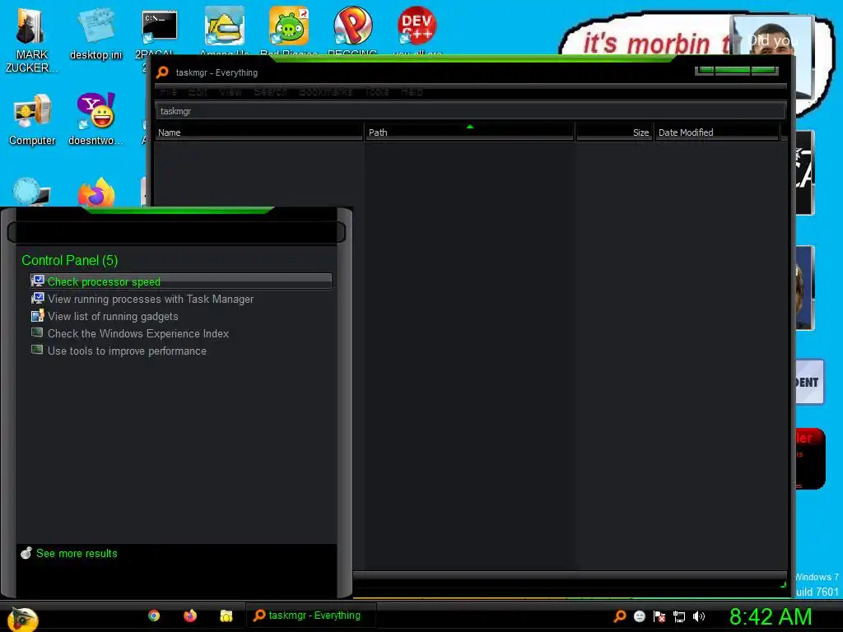Screen dimensions: 843x632
Task: Launch Chrome from the taskbar
Action: (x=154, y=616)
